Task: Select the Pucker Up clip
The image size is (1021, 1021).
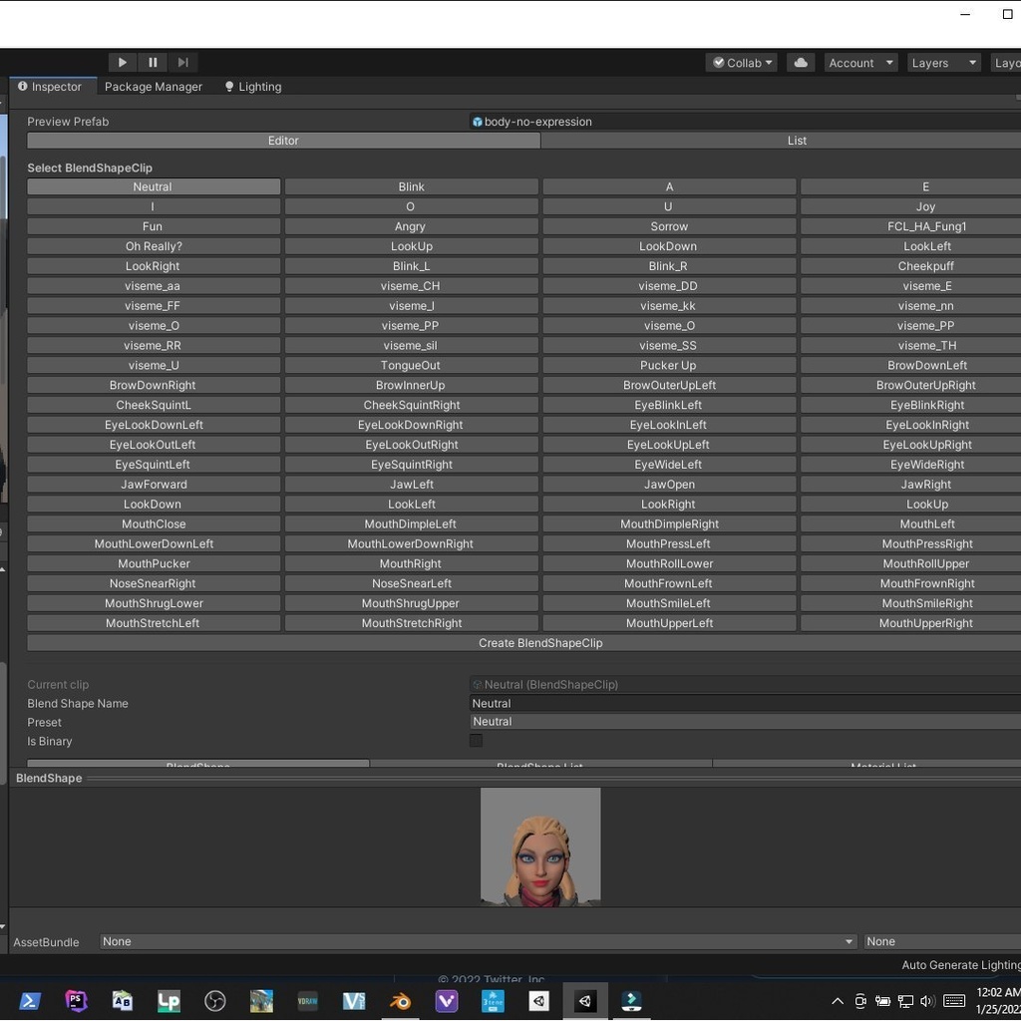Action: pyautogui.click(x=669, y=365)
